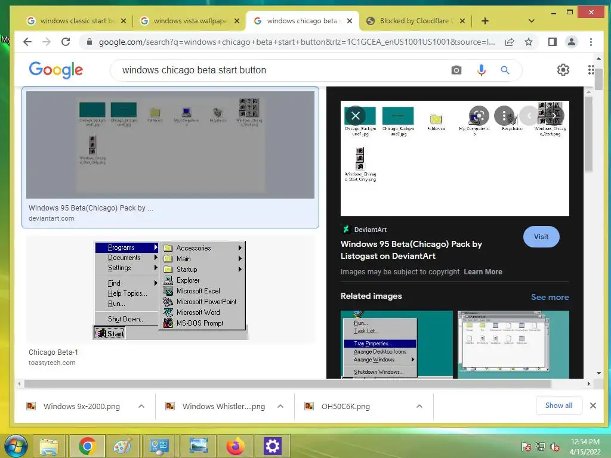611x458 pixels.
Task: Open the Google apps grid
Action: [x=591, y=70]
